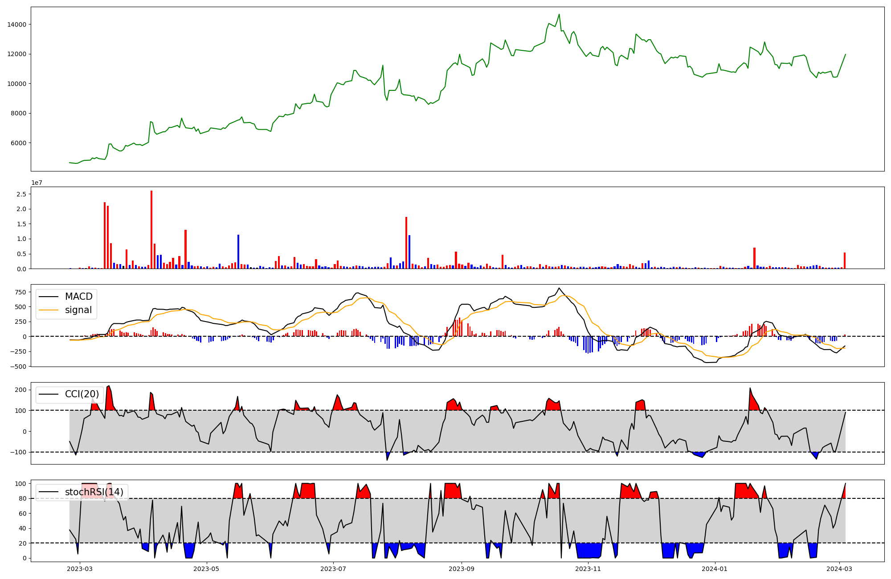The height and width of the screenshot is (579, 891).
Task: Click the 6000 price axis label
Action: pos(18,143)
